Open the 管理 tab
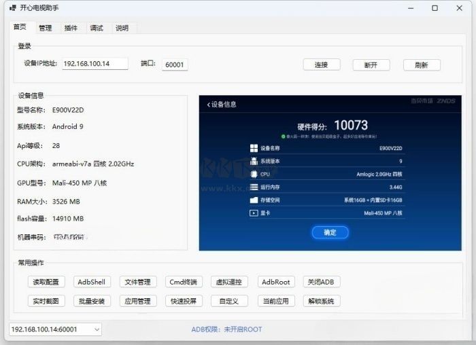Viewport: 476px width, 345px height. point(46,29)
